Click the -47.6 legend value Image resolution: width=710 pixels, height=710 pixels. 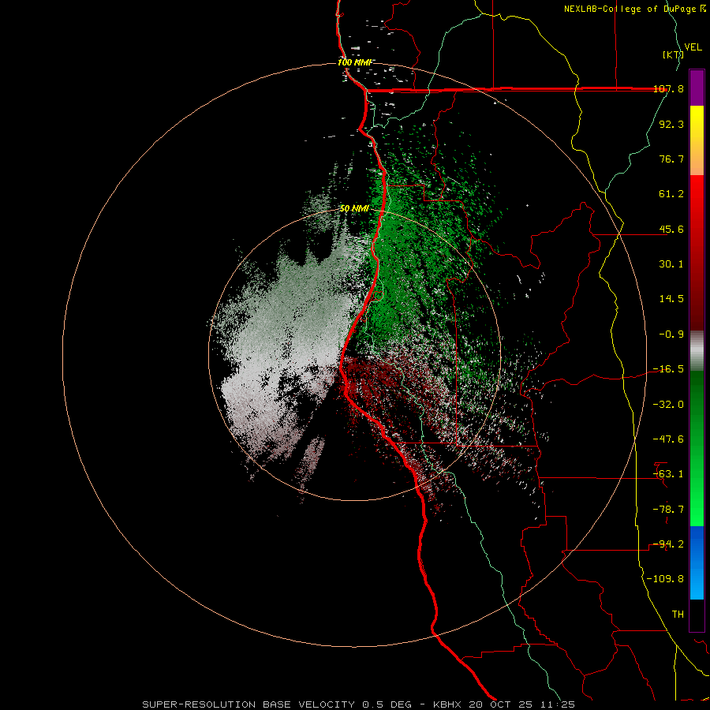(669, 439)
